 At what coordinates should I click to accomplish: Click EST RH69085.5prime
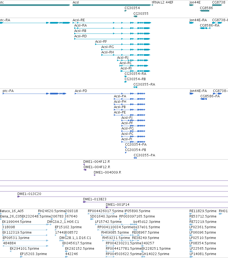click(115, 232)
